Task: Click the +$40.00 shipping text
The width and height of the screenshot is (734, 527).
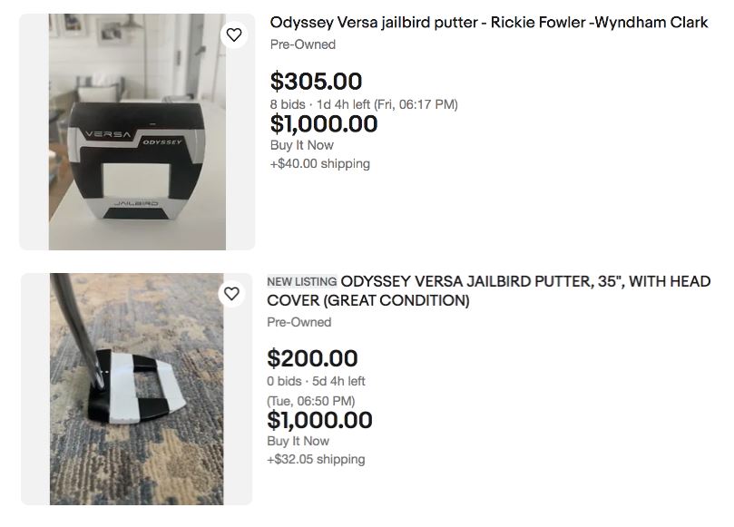Action: tap(319, 164)
